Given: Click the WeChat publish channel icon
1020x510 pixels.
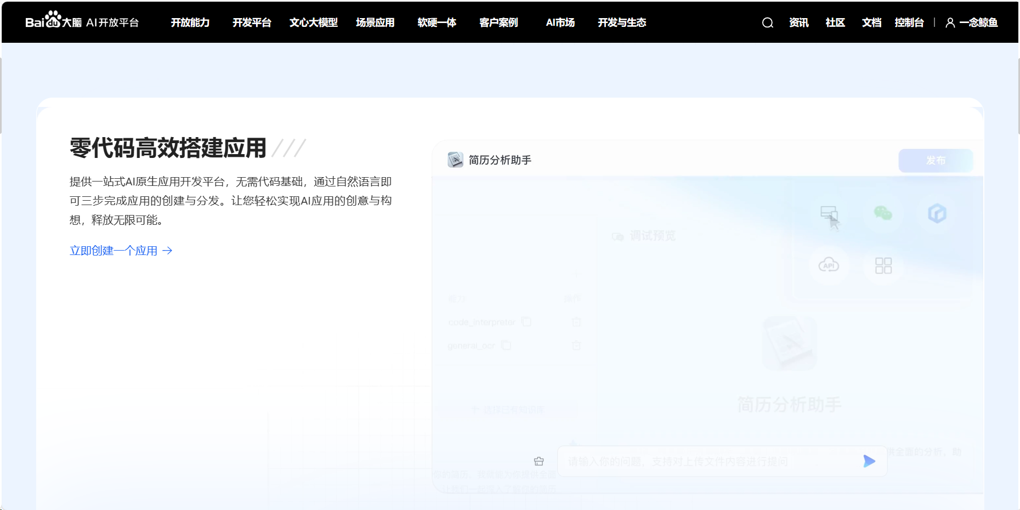Looking at the screenshot, I should [884, 214].
